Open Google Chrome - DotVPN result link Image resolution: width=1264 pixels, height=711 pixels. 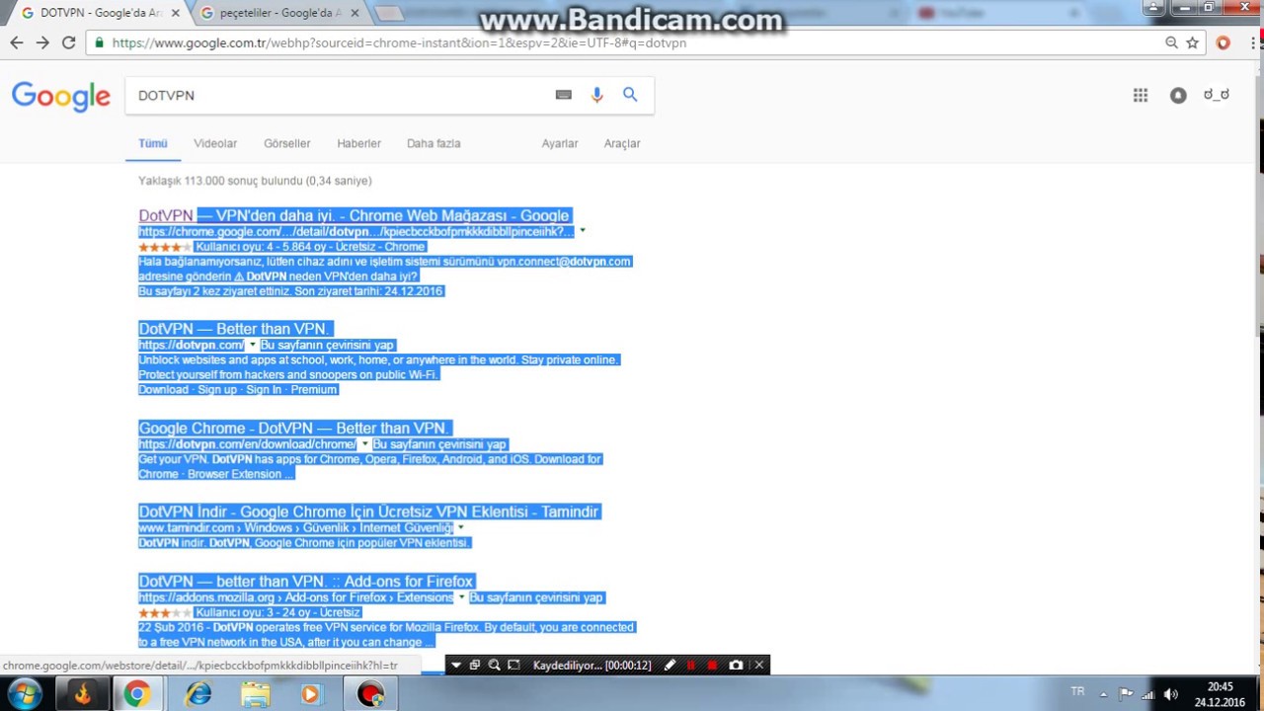pos(293,428)
